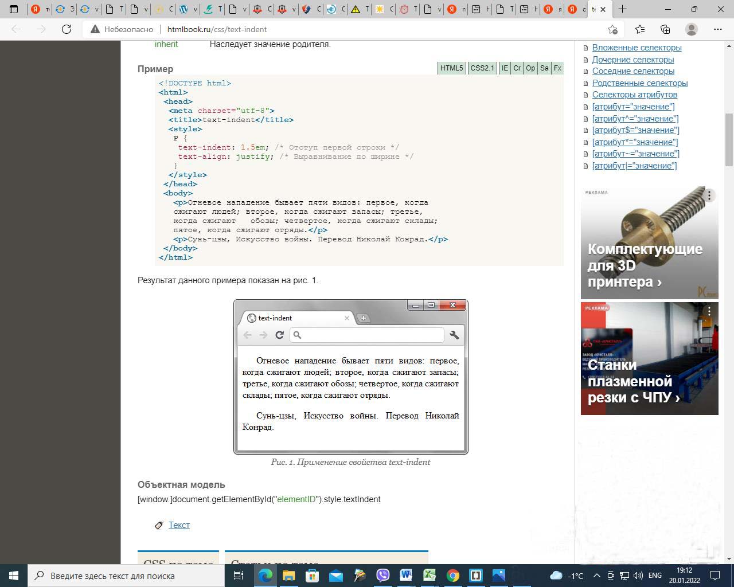Follow the 'Текст' tag link
The width and height of the screenshot is (734, 587).
click(179, 525)
